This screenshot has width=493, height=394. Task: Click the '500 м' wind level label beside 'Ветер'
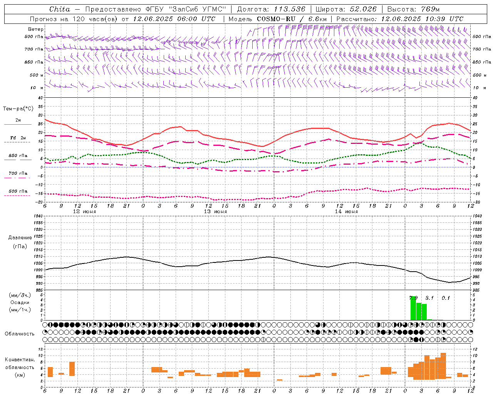pyautogui.click(x=37, y=75)
